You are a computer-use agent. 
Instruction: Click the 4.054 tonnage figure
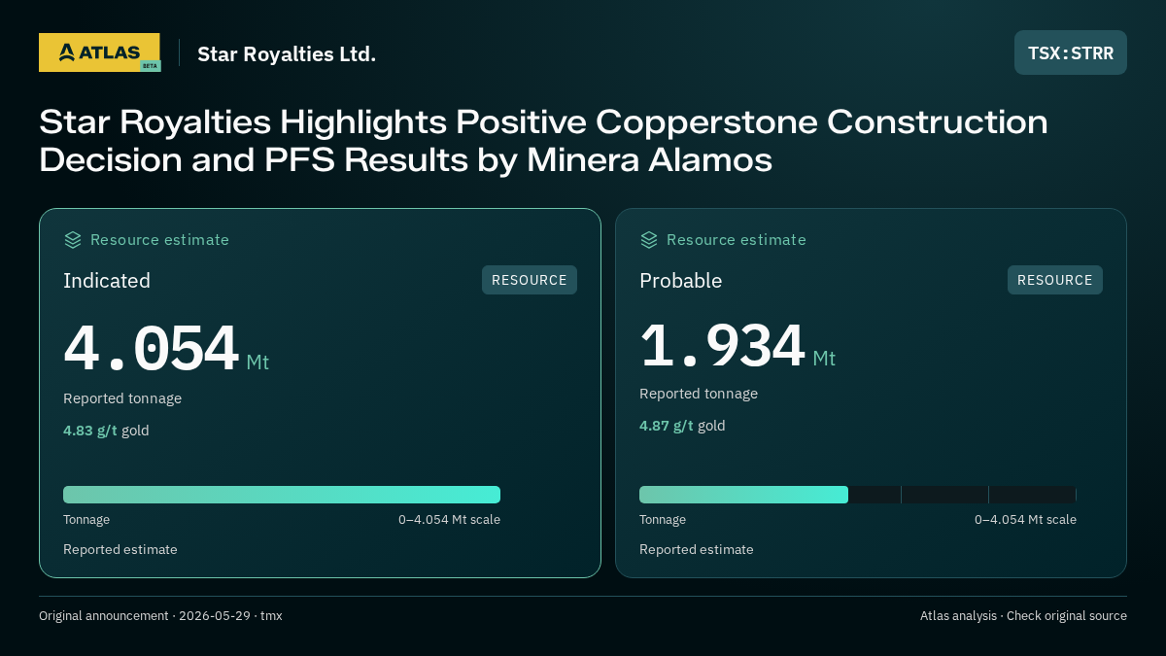pos(151,349)
